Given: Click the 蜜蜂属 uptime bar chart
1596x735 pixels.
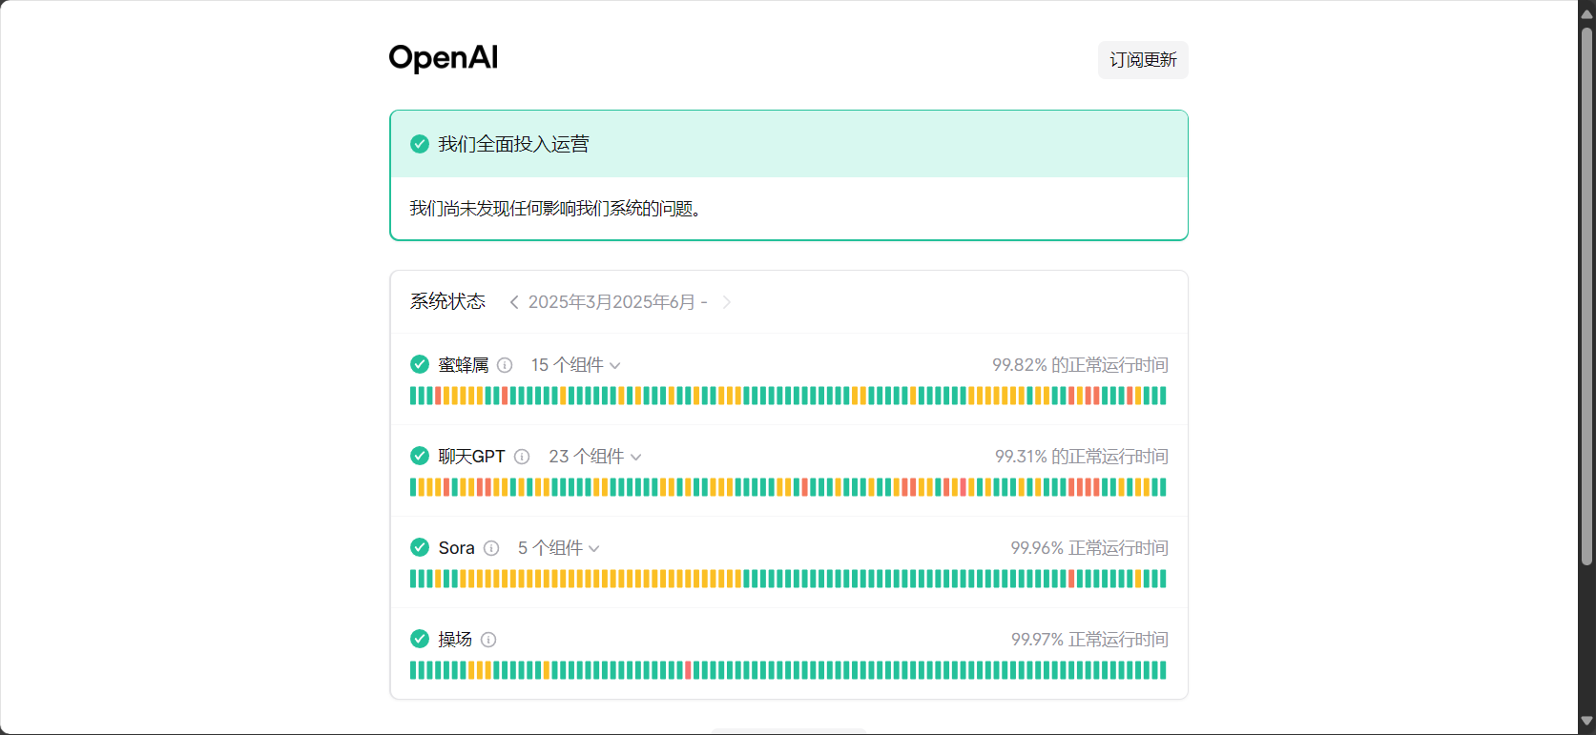Looking at the screenshot, I should (x=788, y=396).
